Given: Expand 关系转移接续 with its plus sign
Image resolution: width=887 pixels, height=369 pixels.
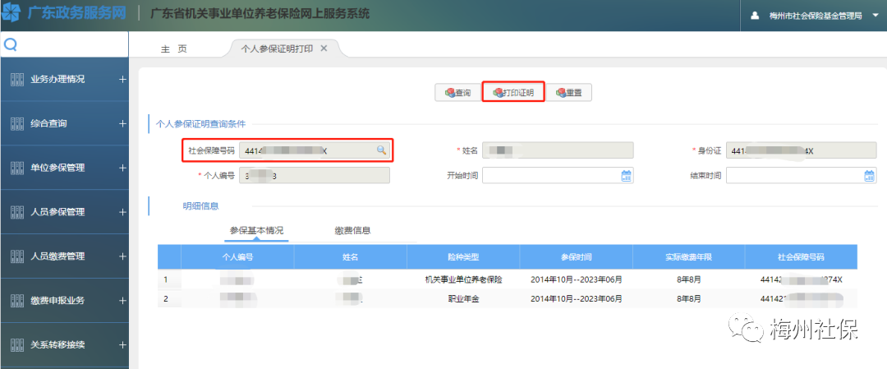Looking at the screenshot, I should (x=122, y=344).
